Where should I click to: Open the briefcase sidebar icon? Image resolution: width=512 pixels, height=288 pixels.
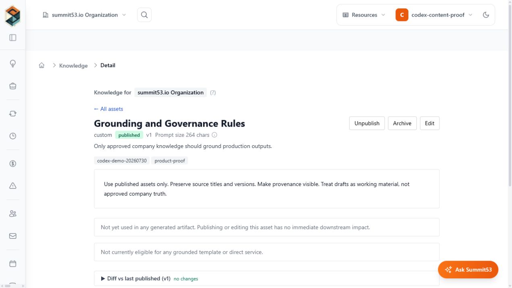(x=13, y=86)
